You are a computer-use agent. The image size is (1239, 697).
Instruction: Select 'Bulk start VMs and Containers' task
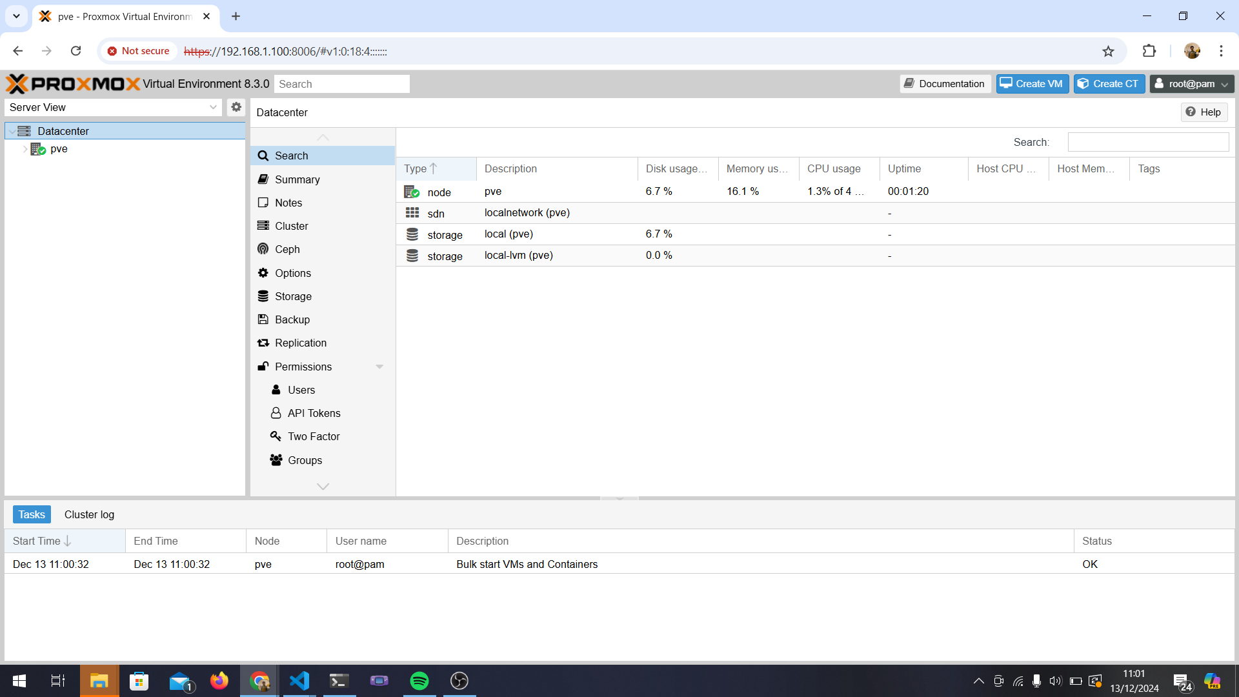527,564
